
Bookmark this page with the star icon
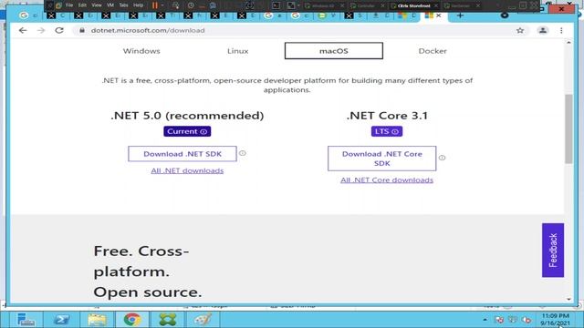(520, 30)
